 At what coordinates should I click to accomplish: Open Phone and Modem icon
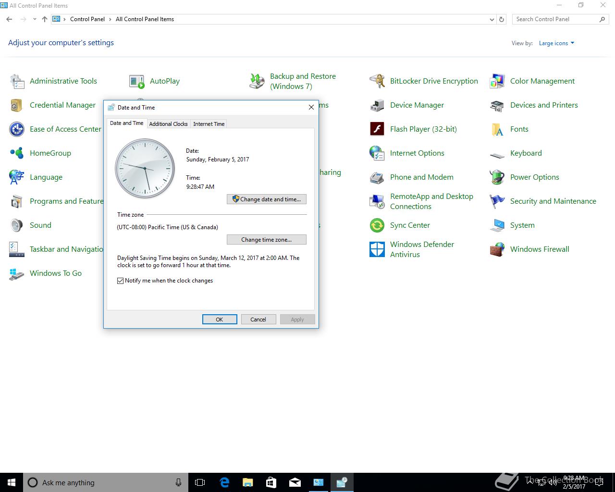coord(377,177)
